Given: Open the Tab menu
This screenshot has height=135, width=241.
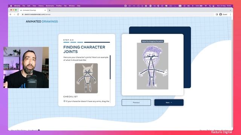Looking at the screenshot, I should click(x=65, y=6).
